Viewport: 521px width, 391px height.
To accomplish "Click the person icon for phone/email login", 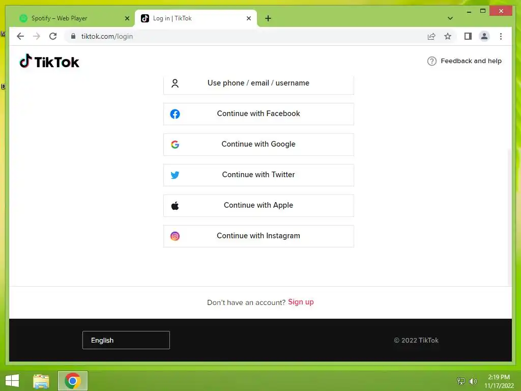I will (175, 83).
